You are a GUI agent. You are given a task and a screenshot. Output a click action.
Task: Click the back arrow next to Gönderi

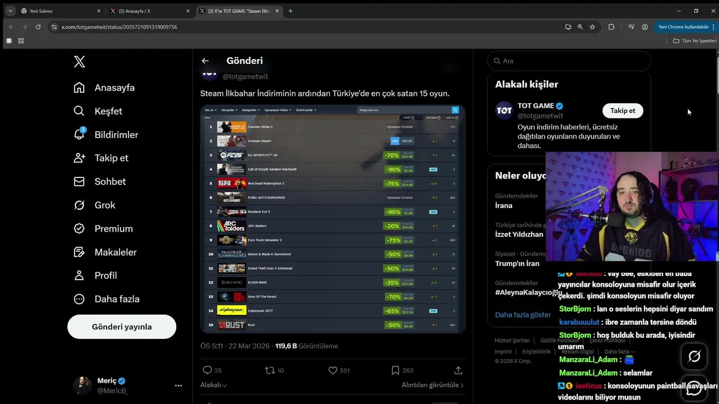(205, 61)
